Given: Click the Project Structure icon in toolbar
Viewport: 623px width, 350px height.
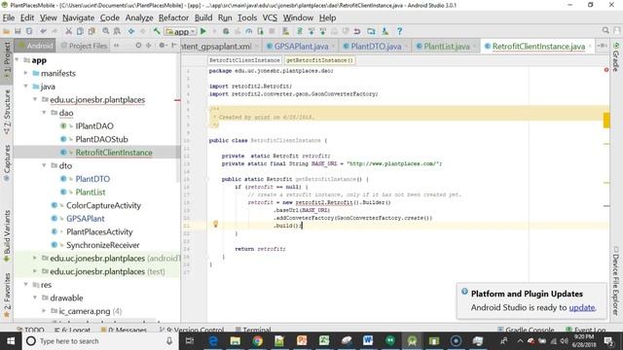Looking at the screenshot, I should tap(371, 31).
